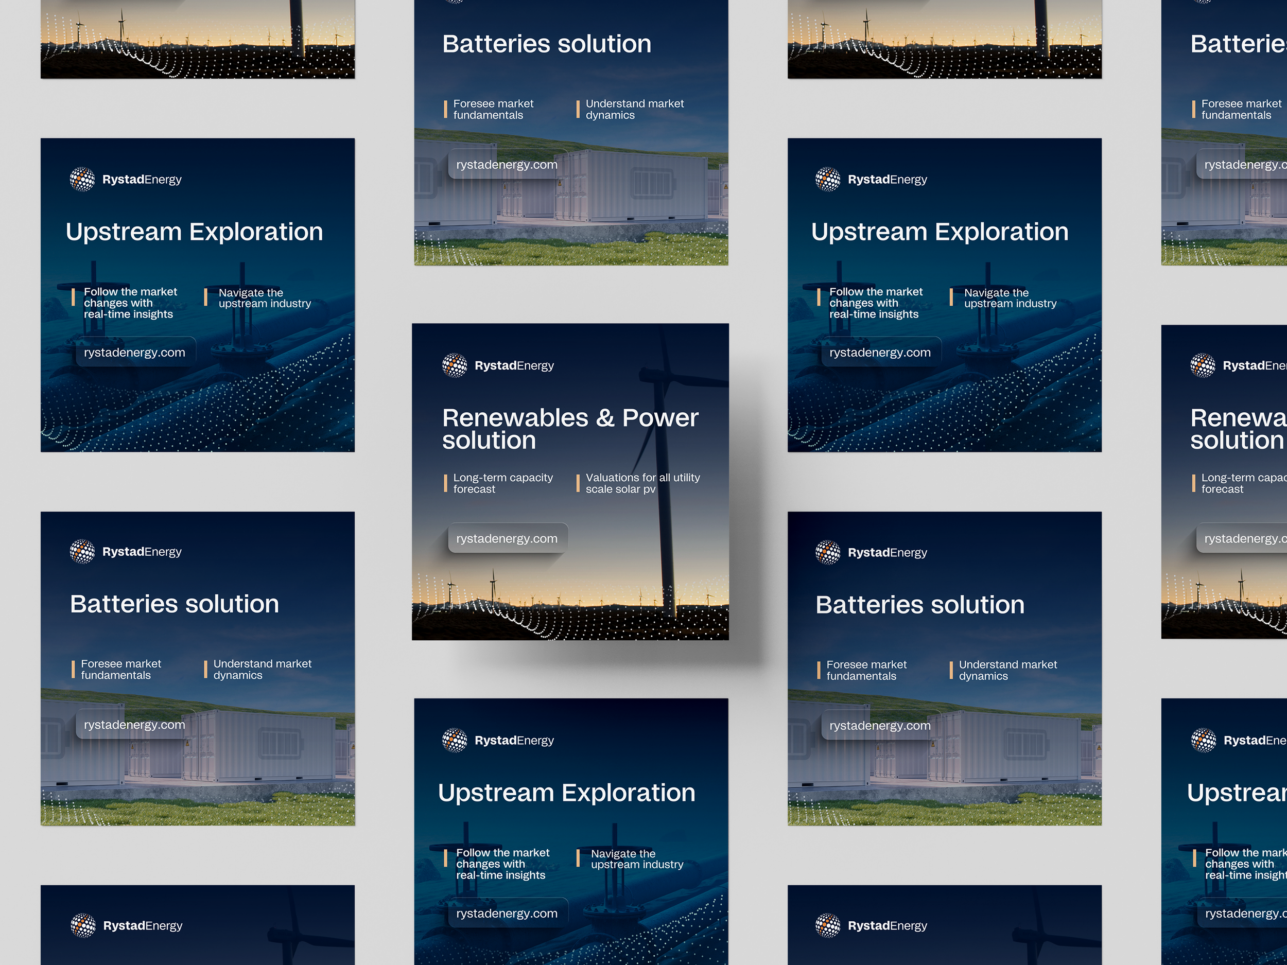Screen dimensions: 1287x965
Task: Click the rystadenergy.com button on the Batteries card above the center card
Action: click(508, 165)
